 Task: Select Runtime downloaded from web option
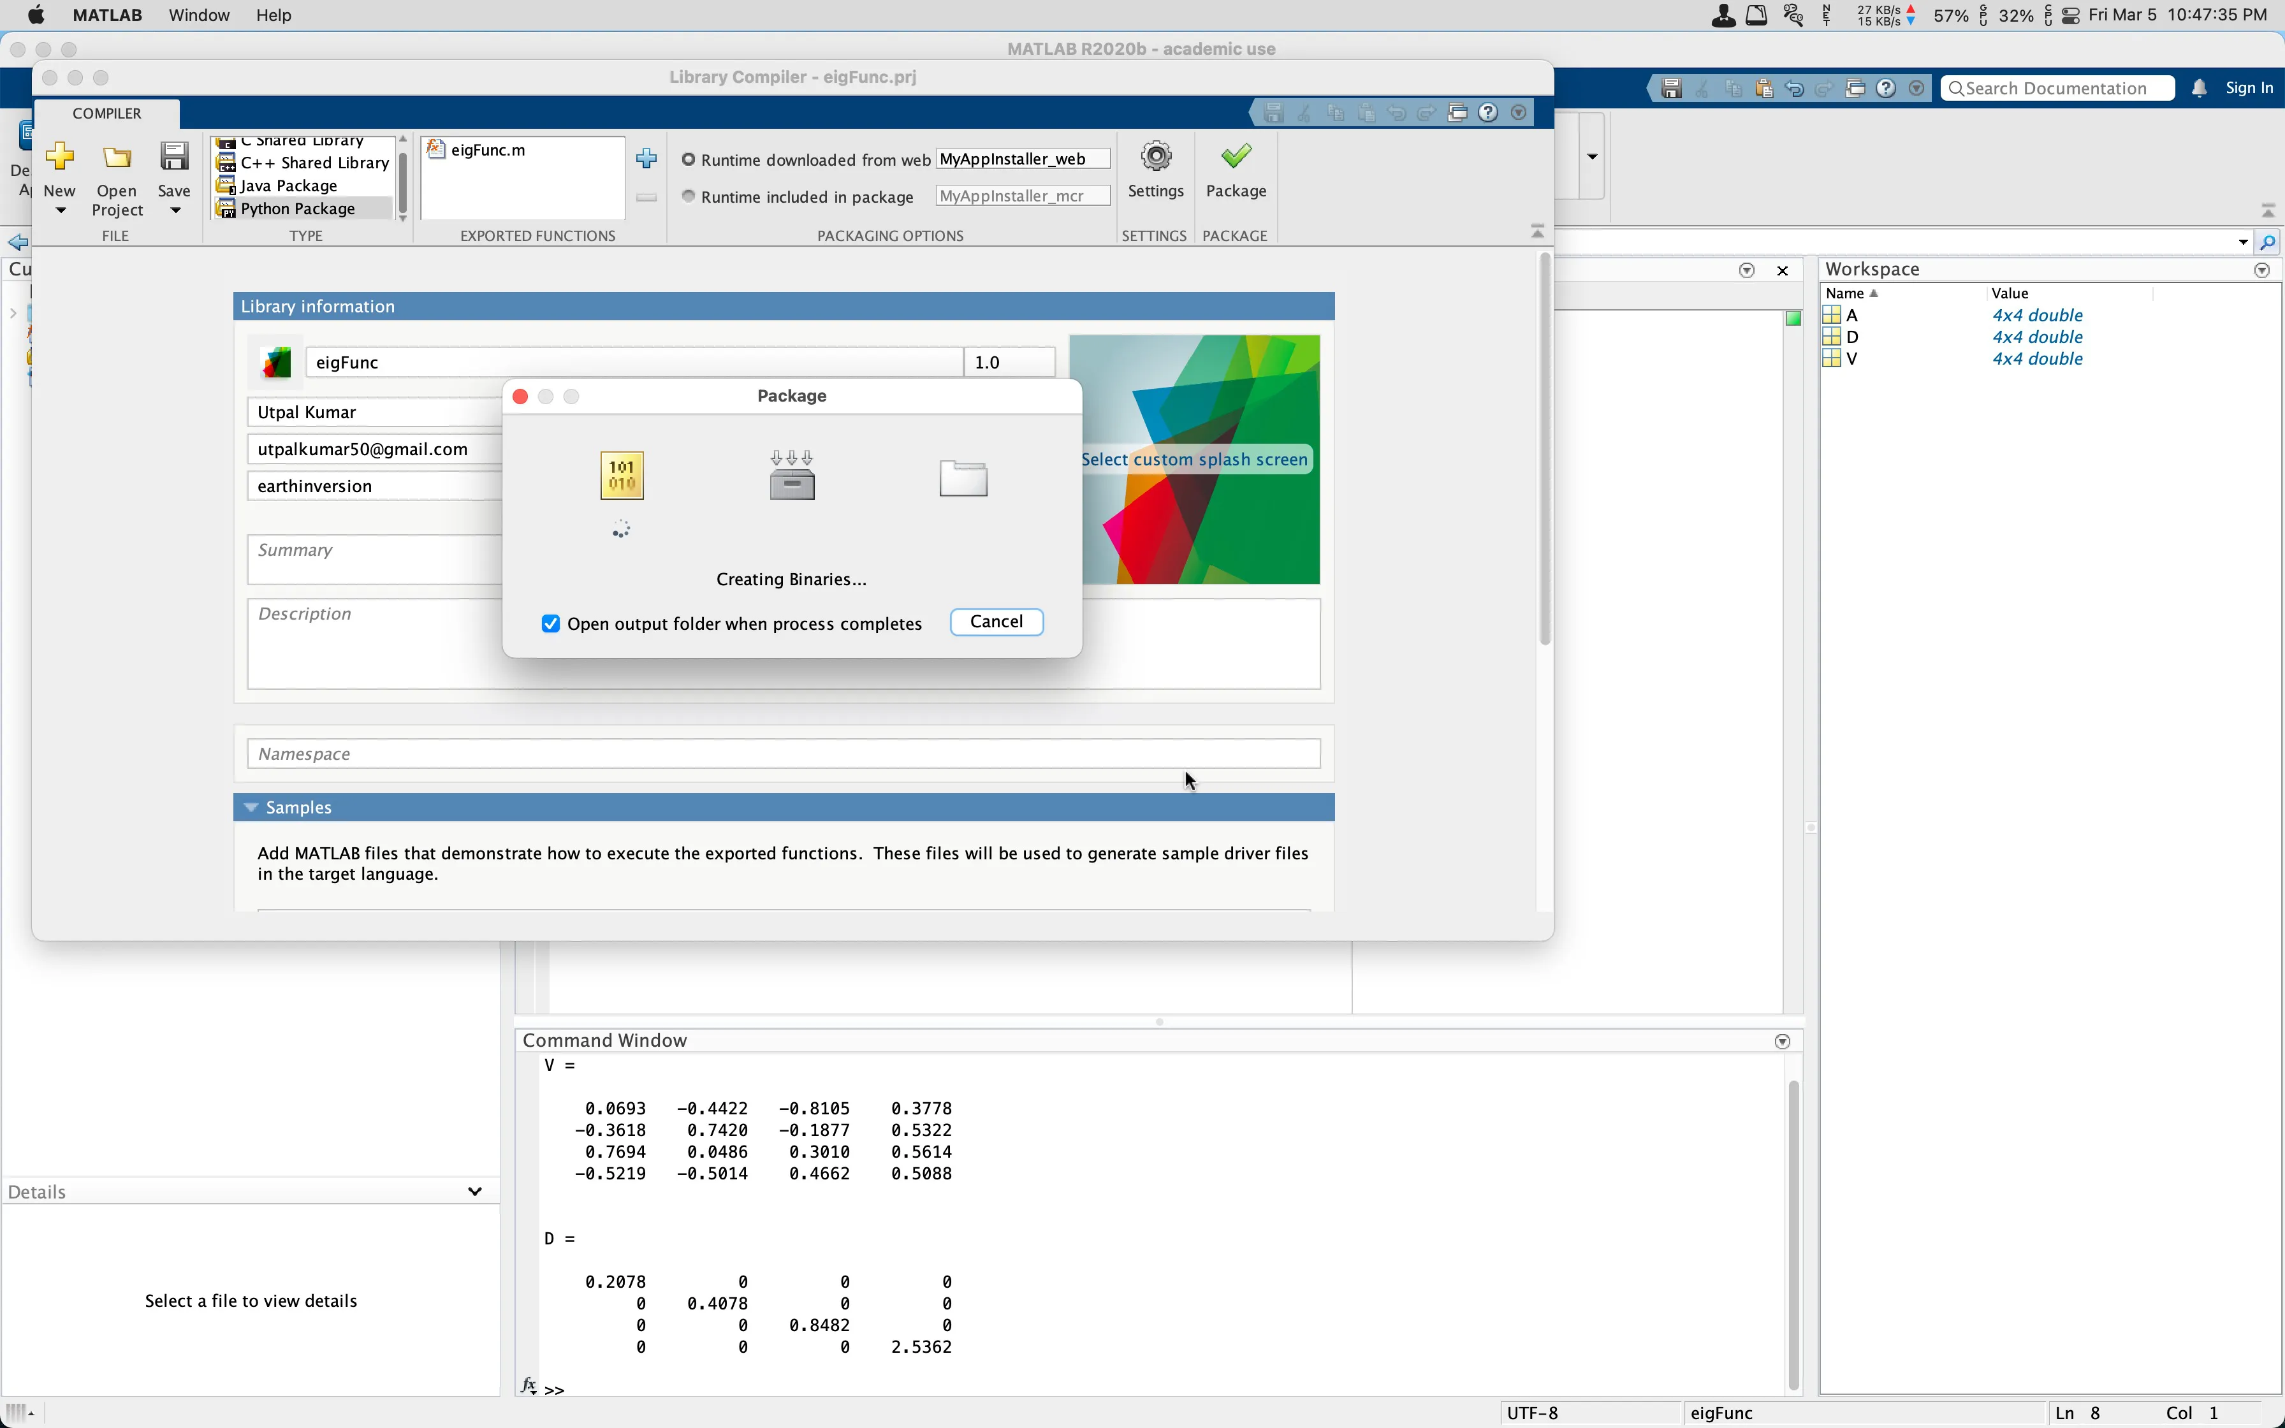689,159
